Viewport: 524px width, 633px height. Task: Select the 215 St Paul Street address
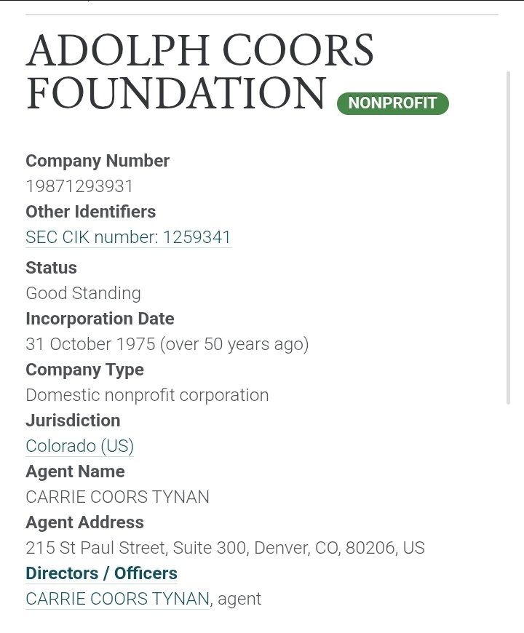coord(225,548)
